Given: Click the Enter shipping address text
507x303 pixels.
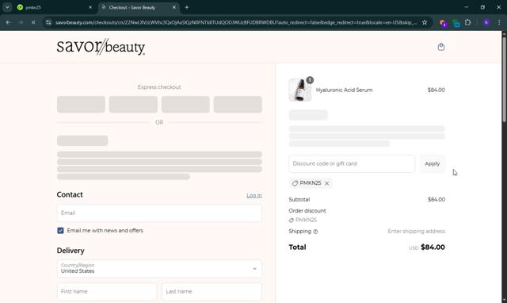Looking at the screenshot, I should [416, 231].
